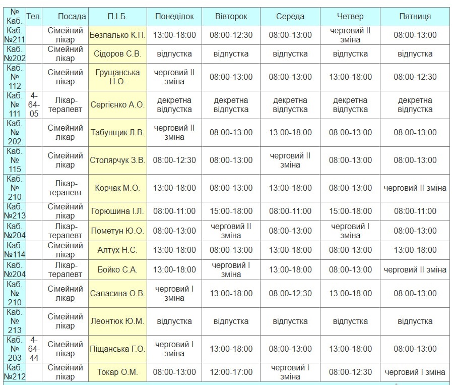Click Пометун's Tuesday cell "черговий II зміна"
This screenshot has width=454, height=385.
click(x=231, y=231)
